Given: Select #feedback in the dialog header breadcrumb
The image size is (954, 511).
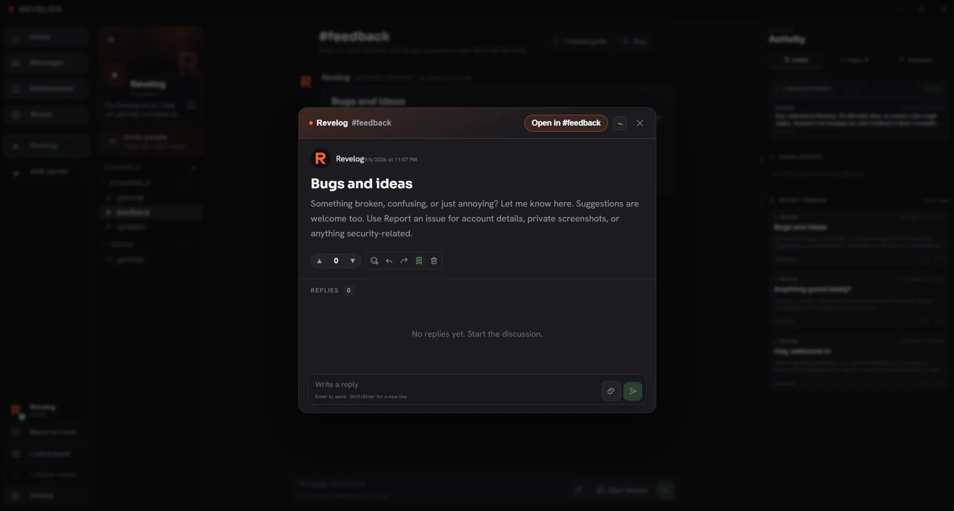Looking at the screenshot, I should click(371, 123).
